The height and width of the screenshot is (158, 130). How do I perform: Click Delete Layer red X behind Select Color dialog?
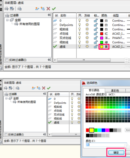point(44,88)
